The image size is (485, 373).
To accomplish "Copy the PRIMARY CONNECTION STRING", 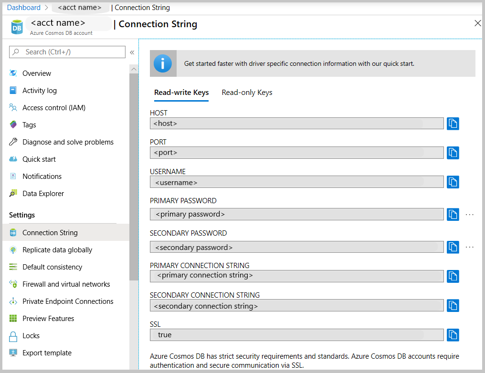I will point(453,276).
